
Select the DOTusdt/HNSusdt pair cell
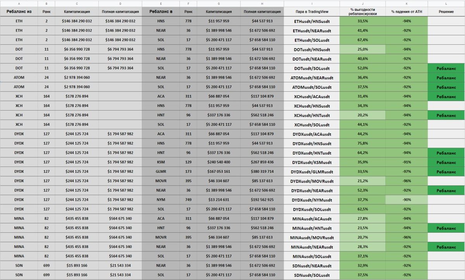[312, 49]
